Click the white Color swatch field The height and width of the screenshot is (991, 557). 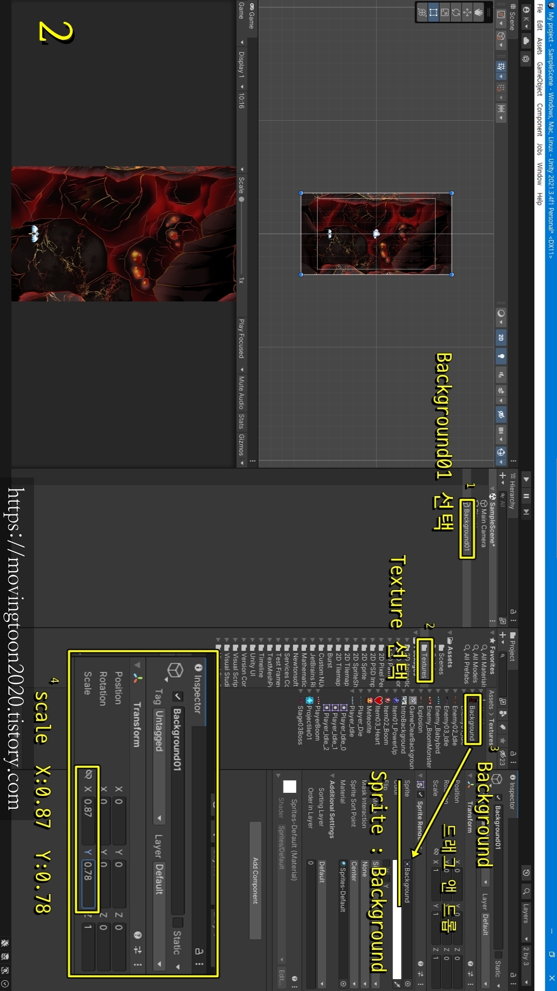point(397,919)
